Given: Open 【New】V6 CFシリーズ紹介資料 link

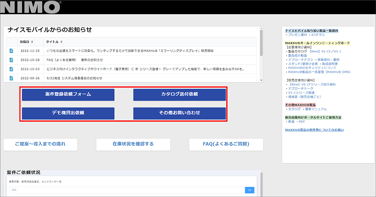Looking at the screenshot, I should click(312, 84).
